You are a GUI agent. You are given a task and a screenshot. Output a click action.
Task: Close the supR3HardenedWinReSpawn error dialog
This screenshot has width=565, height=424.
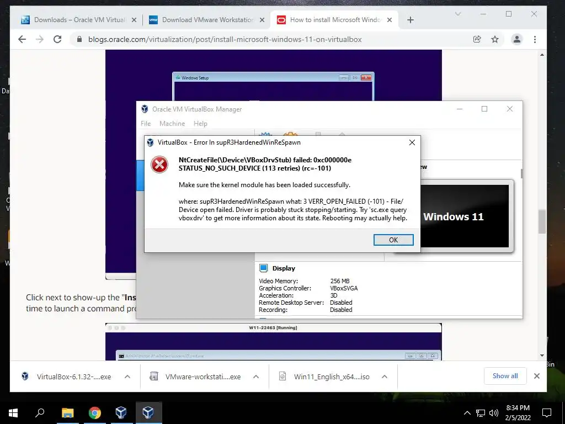412,142
